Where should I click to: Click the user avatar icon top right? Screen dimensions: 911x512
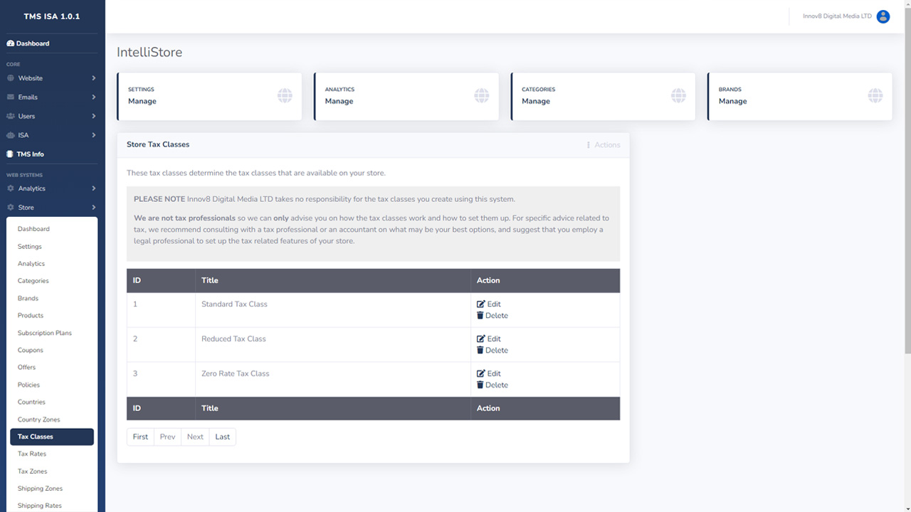pyautogui.click(x=883, y=16)
